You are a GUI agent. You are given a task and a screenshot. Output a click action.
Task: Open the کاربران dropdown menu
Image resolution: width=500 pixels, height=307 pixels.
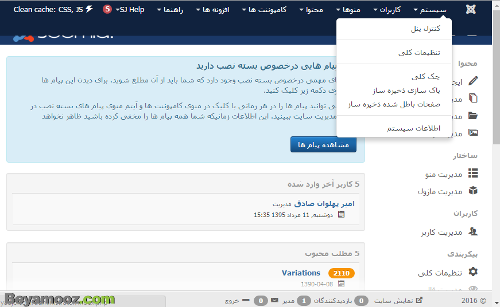[x=387, y=10]
